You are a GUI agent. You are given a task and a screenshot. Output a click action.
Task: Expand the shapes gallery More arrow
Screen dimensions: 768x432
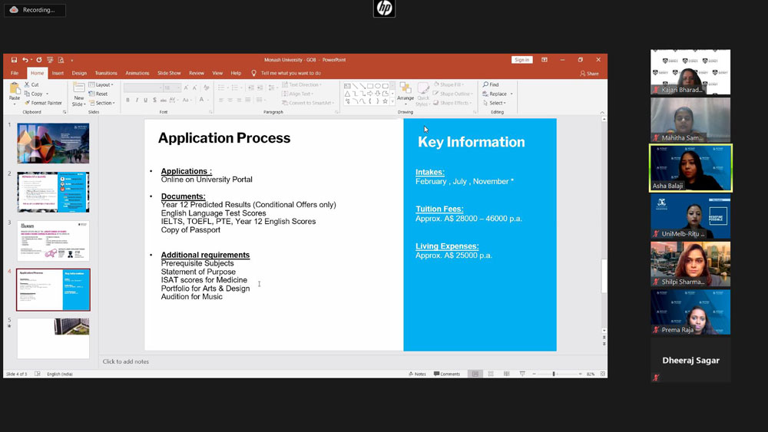click(392, 101)
